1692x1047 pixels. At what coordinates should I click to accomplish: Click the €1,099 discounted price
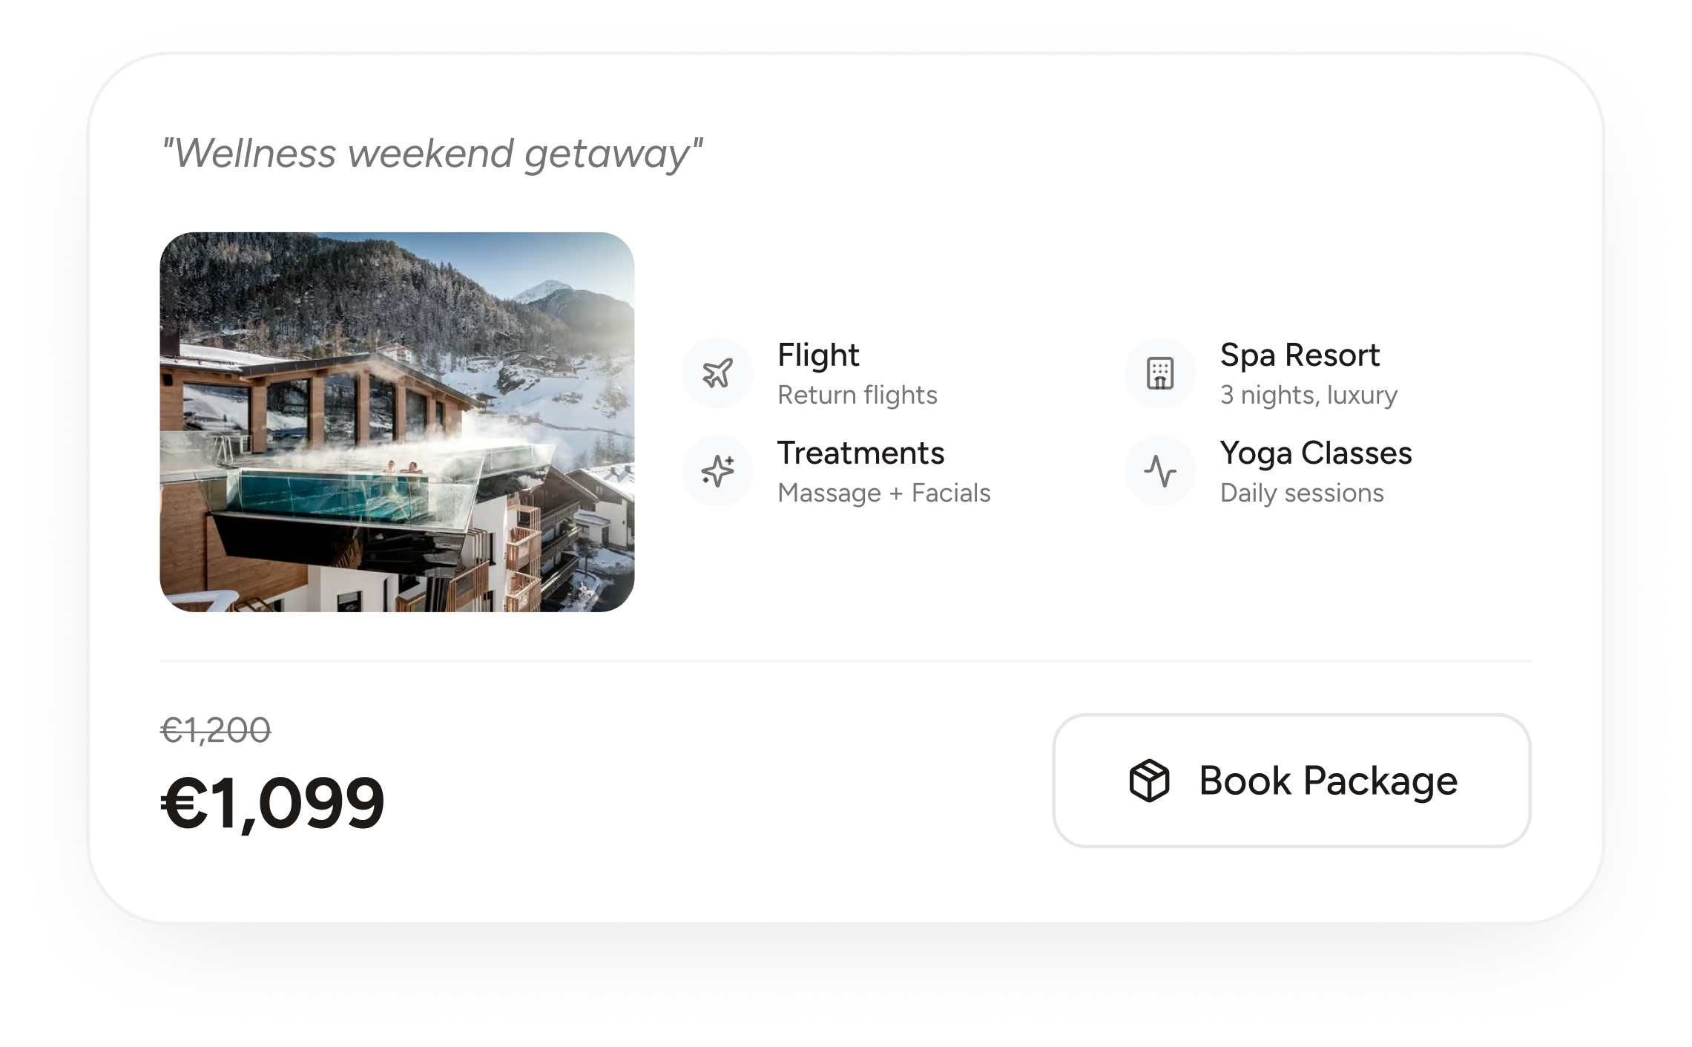272,803
